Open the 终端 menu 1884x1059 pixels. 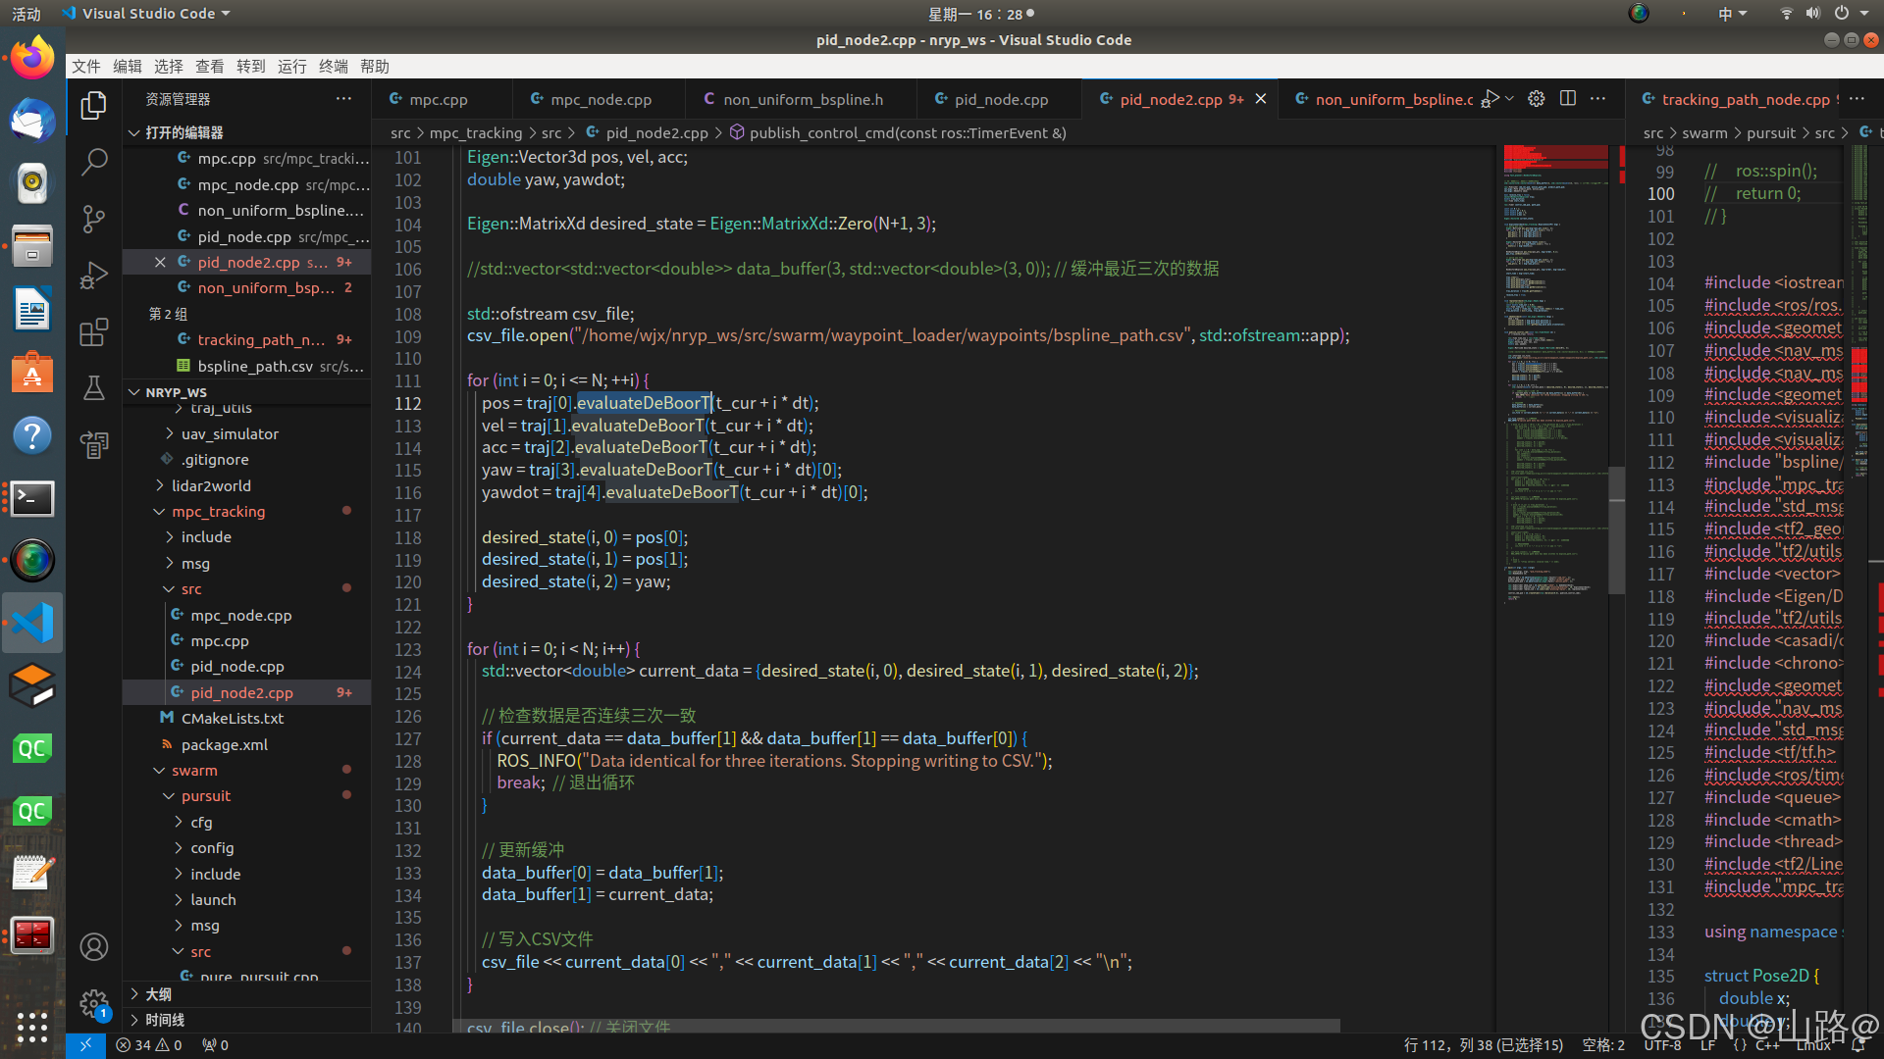(334, 67)
